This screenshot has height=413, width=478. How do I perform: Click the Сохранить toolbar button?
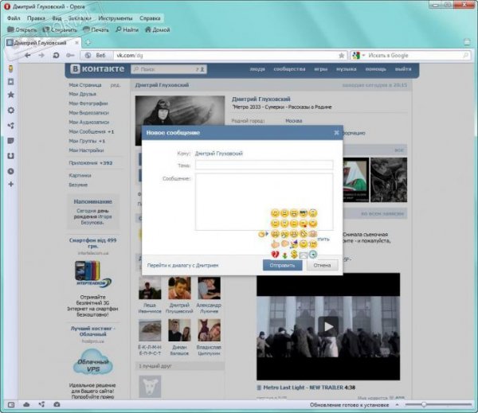click(x=60, y=29)
